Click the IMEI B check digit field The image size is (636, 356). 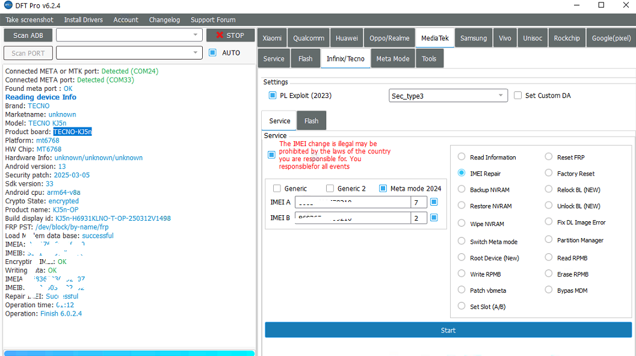(x=419, y=218)
